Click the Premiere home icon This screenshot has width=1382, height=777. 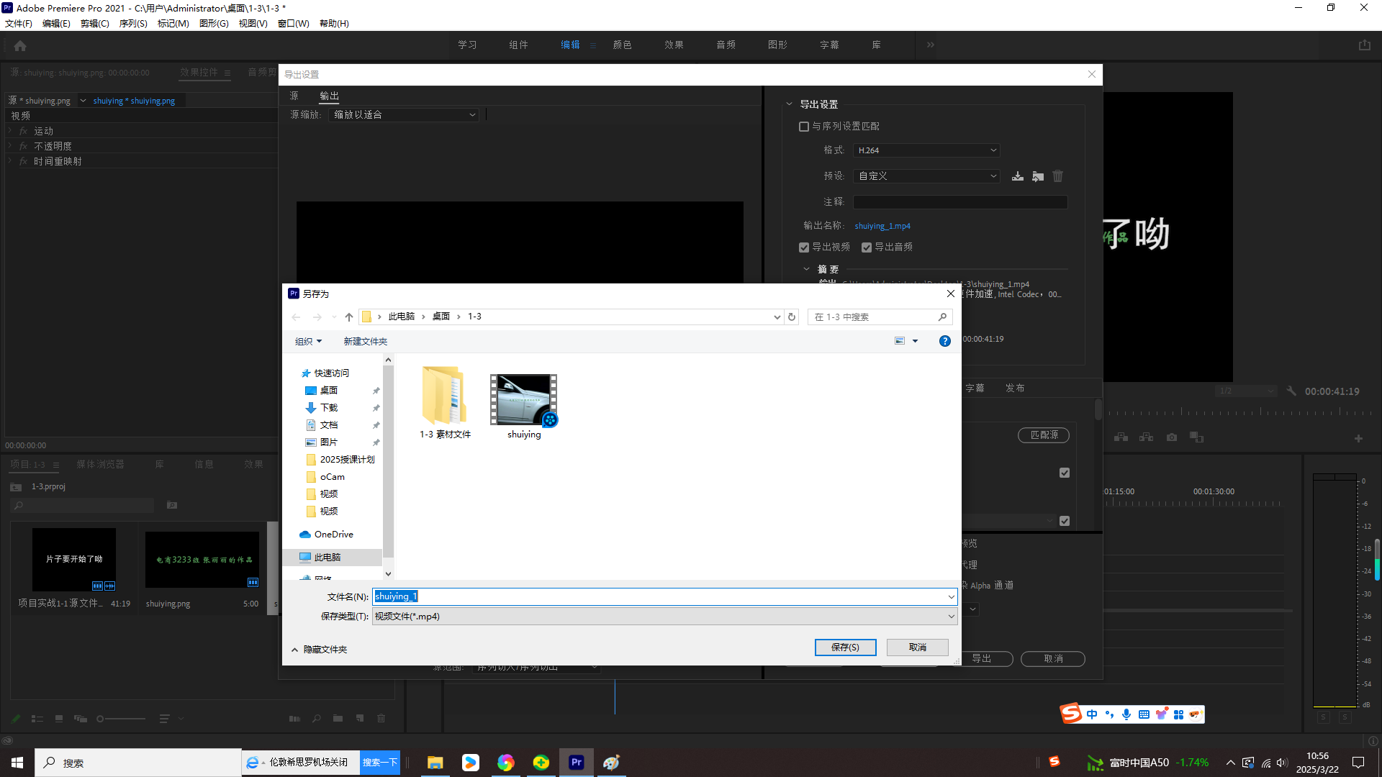pos(20,45)
